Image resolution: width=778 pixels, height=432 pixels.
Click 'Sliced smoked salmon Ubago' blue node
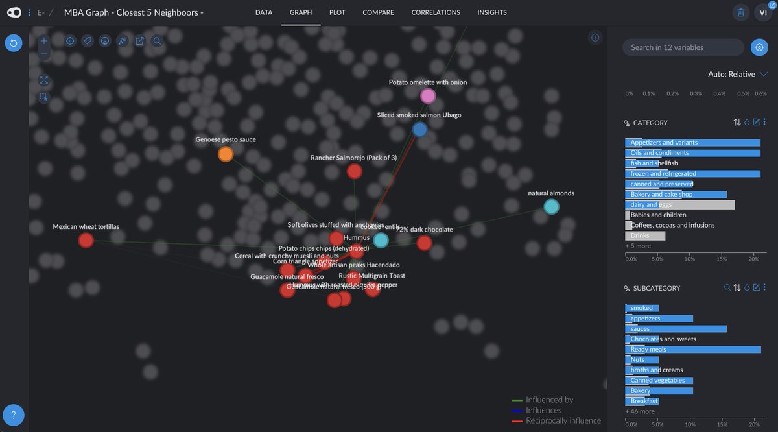tap(420, 129)
